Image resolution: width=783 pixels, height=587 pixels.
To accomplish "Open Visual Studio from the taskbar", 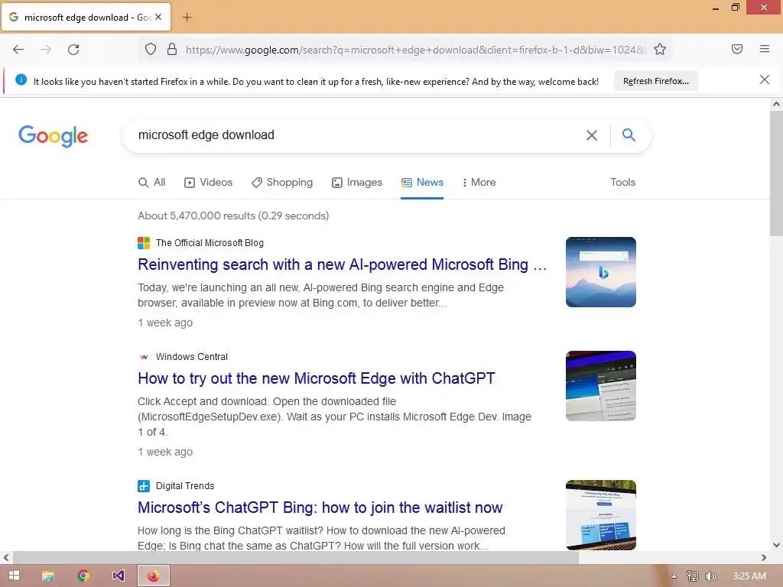I will (x=119, y=576).
